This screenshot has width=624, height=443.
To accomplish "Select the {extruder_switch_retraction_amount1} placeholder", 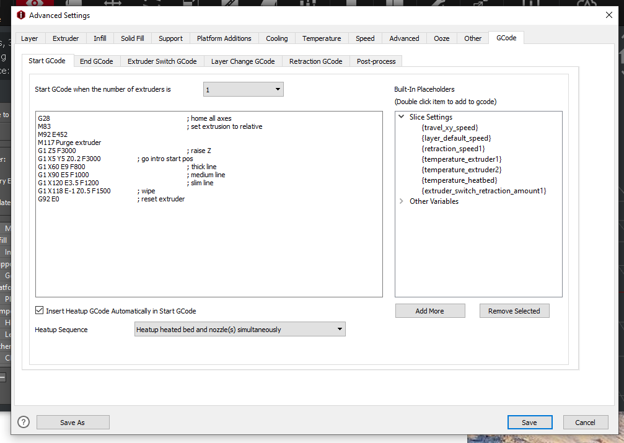I will (x=484, y=191).
